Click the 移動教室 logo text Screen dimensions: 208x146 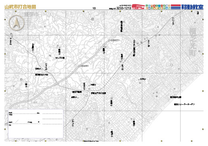[192, 7]
